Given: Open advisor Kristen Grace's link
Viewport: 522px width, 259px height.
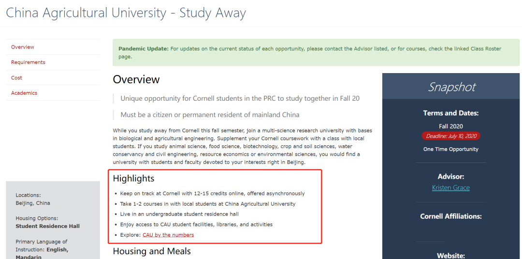Looking at the screenshot, I should pyautogui.click(x=450, y=187).
